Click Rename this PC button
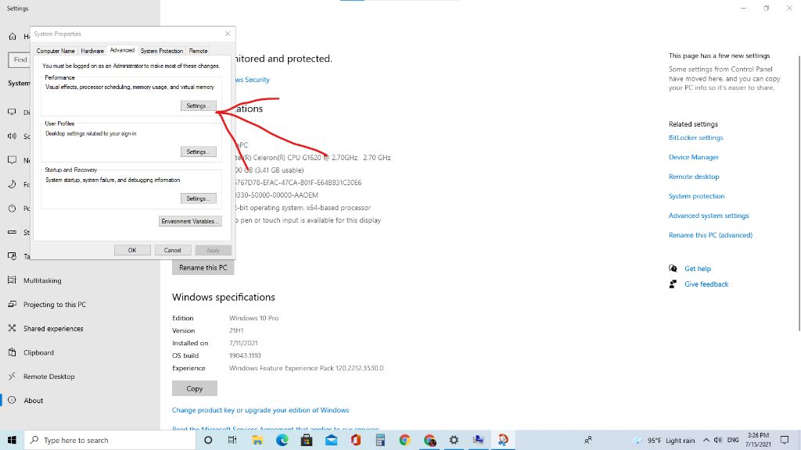 (203, 267)
